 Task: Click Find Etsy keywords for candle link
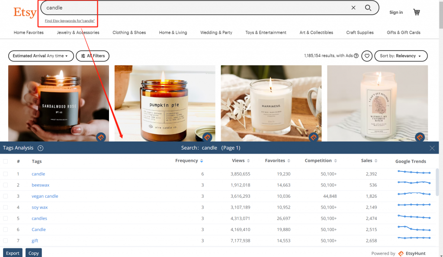70,21
